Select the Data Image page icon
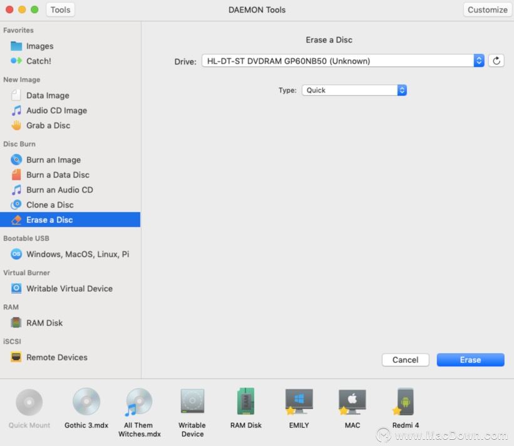This screenshot has height=446, width=514. coord(16,95)
